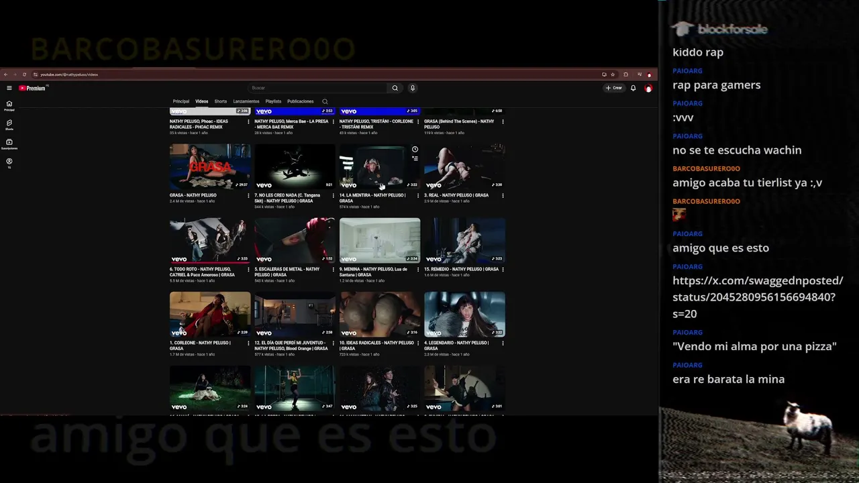Focus the Buscar search field
859x483 pixels.
(x=318, y=88)
